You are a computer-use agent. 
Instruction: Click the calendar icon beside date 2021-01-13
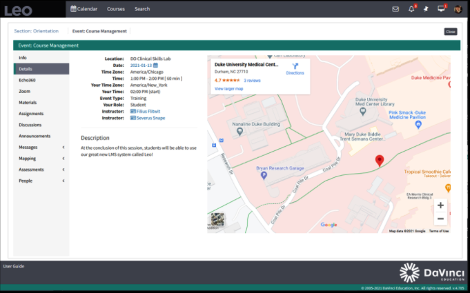(x=155, y=65)
